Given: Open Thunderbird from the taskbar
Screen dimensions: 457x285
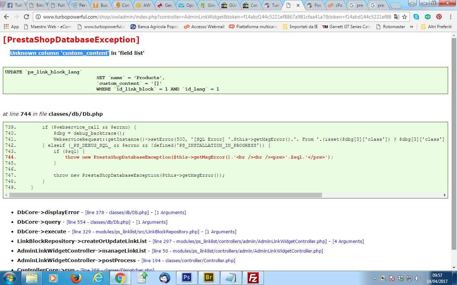Looking at the screenshot, I should click(x=165, y=278).
